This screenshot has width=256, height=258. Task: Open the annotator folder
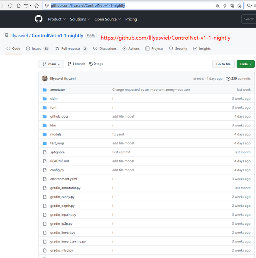[58, 90]
